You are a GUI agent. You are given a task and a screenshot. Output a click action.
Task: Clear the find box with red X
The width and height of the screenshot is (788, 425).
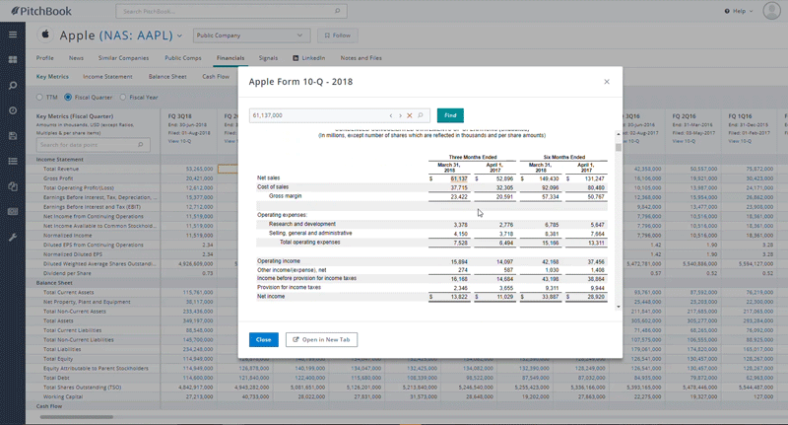pyautogui.click(x=410, y=115)
